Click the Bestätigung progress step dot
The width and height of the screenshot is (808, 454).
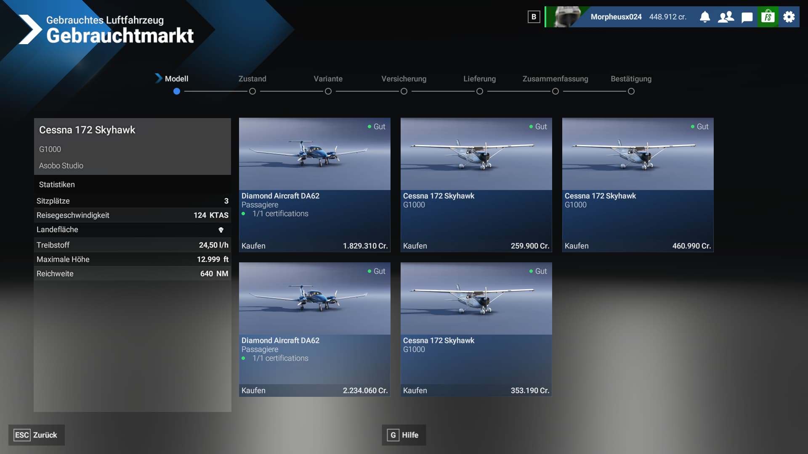coord(631,91)
